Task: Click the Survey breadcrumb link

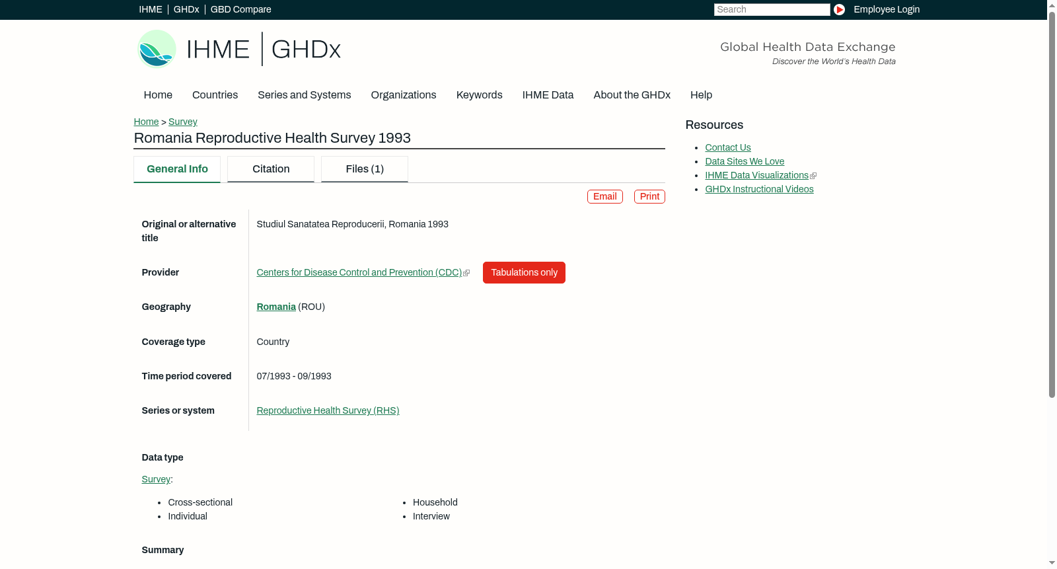Action: pyautogui.click(x=183, y=122)
